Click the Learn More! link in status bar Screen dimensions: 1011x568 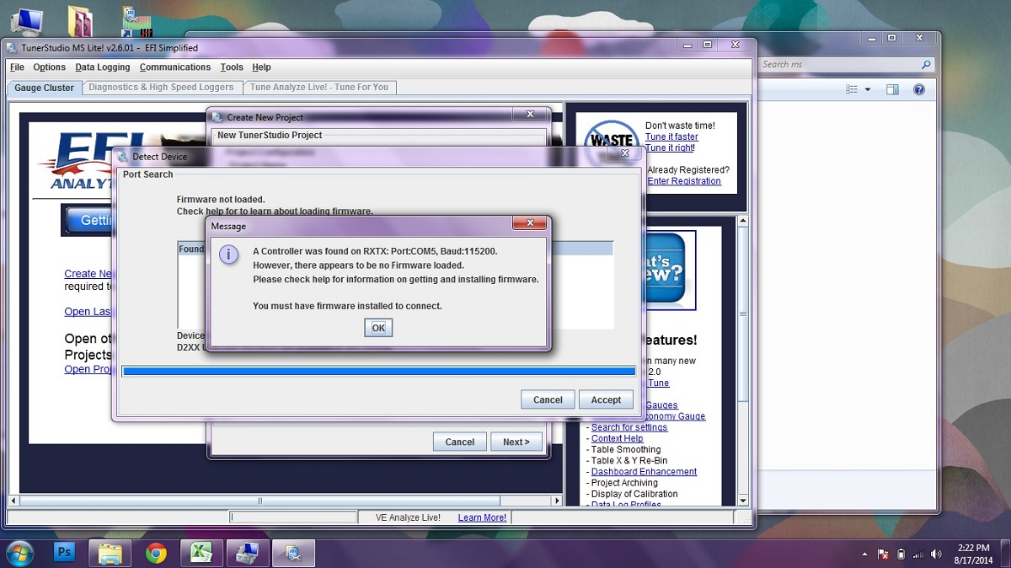click(482, 517)
